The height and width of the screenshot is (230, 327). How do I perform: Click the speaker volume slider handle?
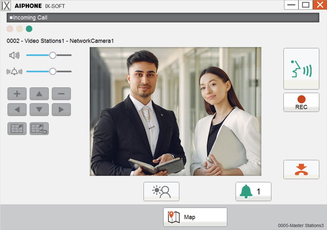[x=53, y=55]
